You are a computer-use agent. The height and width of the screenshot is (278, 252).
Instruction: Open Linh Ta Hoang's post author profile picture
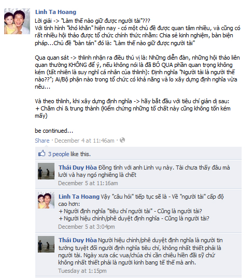pyautogui.click(x=17, y=21)
